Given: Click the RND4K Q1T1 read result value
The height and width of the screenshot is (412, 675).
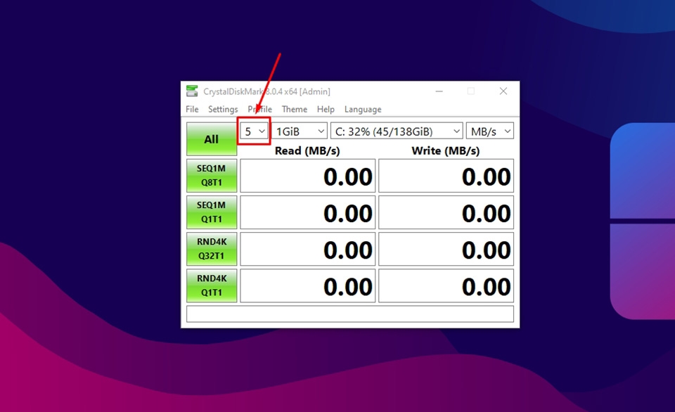Looking at the screenshot, I should coord(308,285).
